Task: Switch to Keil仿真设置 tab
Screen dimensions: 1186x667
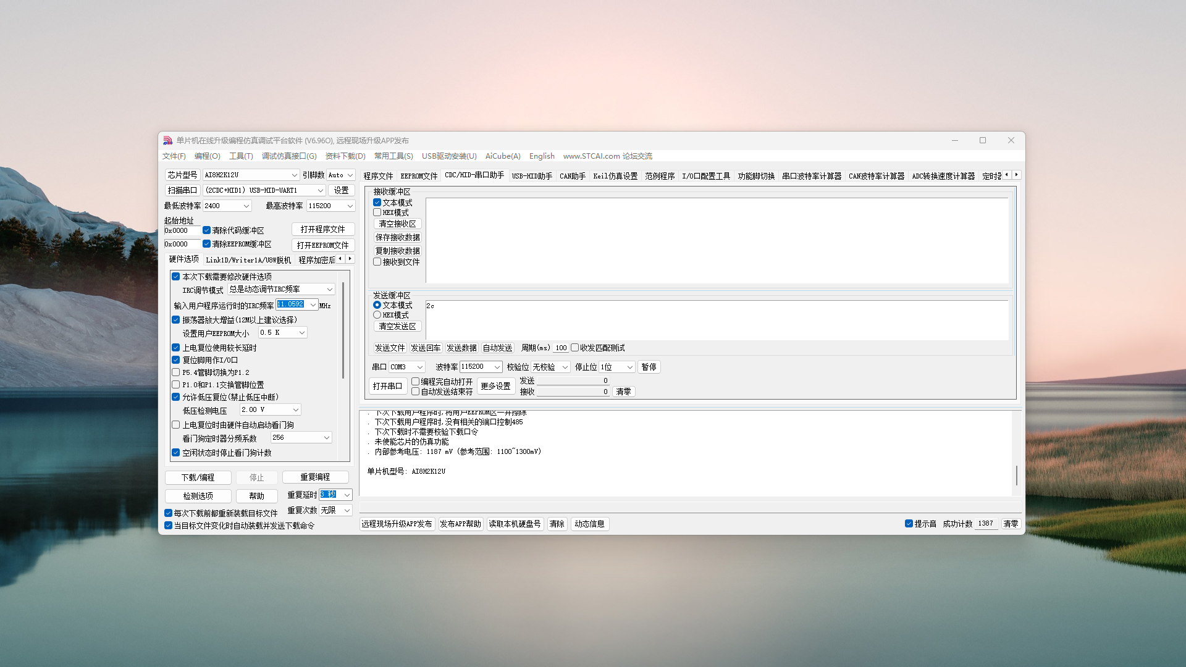Action: point(615,176)
